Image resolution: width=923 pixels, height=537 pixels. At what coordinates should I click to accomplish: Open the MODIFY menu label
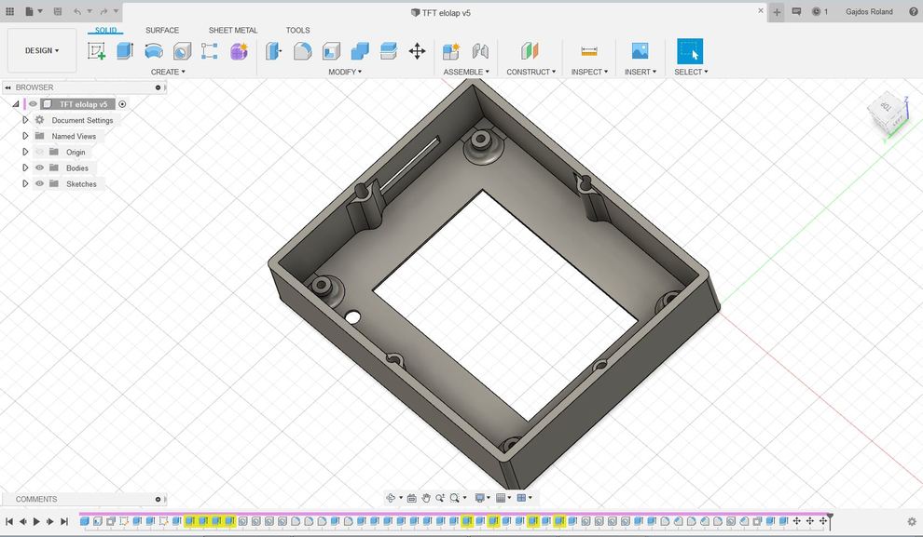(x=345, y=72)
